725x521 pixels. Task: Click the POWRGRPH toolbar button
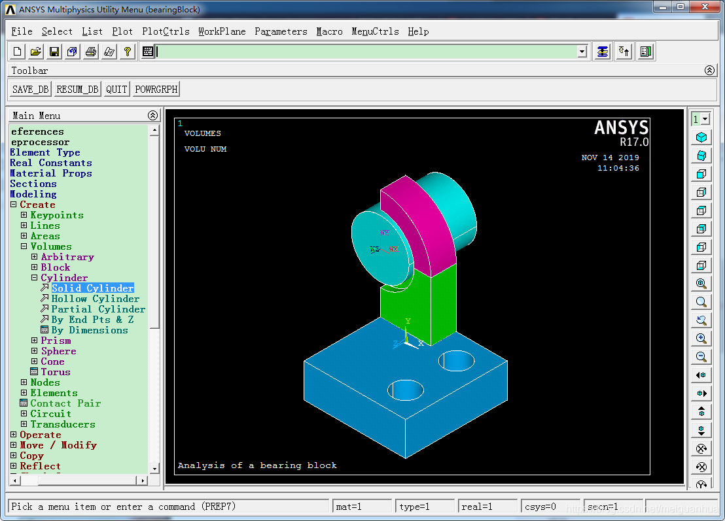click(156, 89)
